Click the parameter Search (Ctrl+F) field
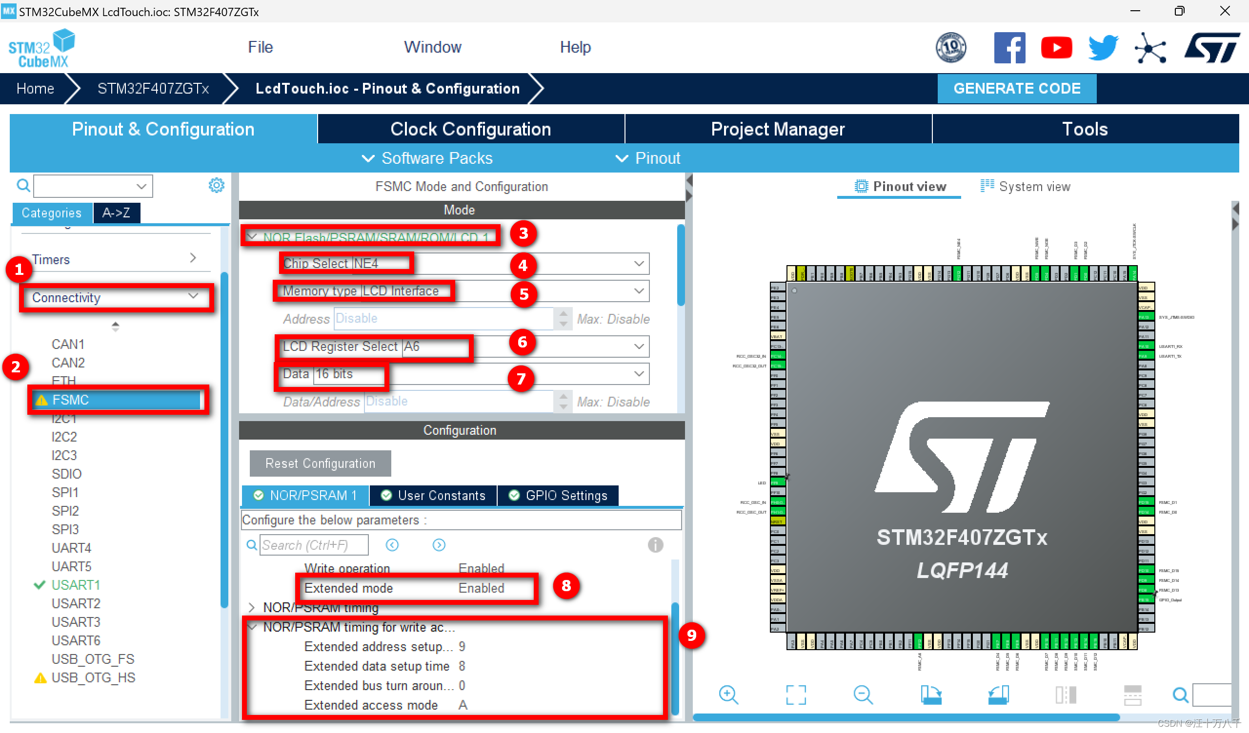The width and height of the screenshot is (1249, 733). click(x=314, y=545)
